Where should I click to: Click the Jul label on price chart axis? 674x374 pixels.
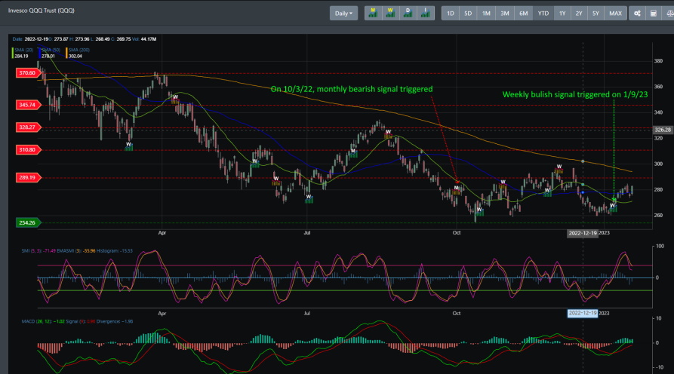point(307,233)
